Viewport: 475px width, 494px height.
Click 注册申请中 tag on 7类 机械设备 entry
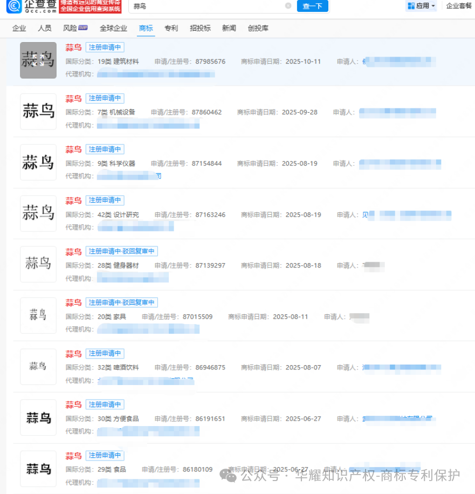click(x=105, y=98)
